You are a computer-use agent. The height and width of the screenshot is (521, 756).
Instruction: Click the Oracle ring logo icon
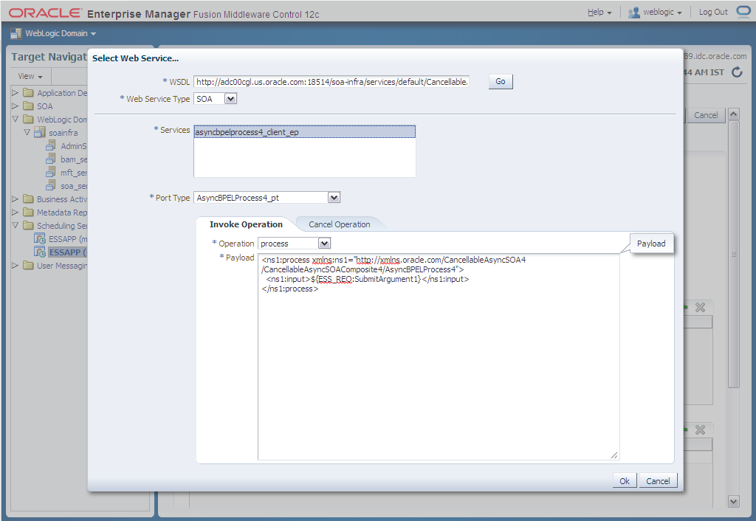[743, 12]
